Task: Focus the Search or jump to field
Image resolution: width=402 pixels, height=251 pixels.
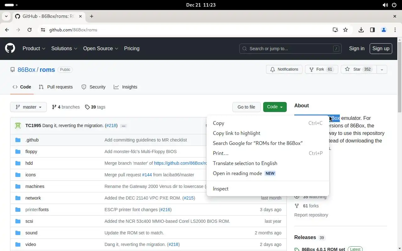Action: [x=291, y=49]
